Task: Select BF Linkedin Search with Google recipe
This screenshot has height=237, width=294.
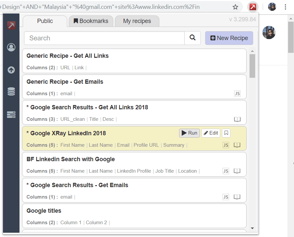Action: coord(134,164)
